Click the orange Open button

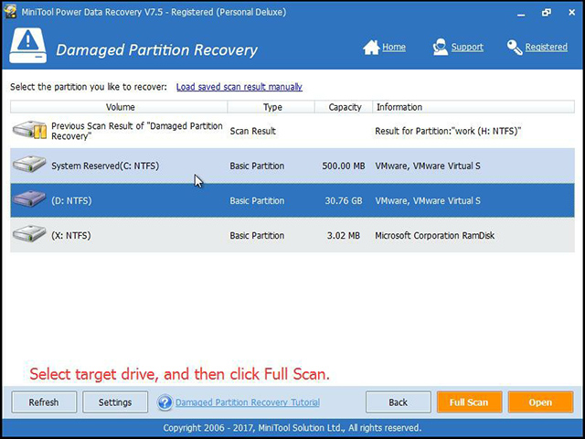click(540, 402)
